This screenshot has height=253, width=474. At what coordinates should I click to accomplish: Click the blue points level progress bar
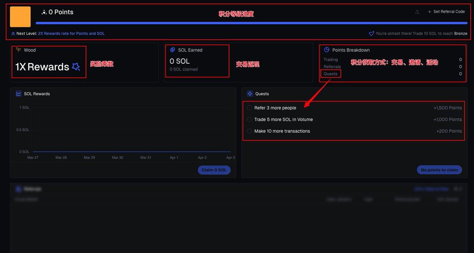click(251, 23)
